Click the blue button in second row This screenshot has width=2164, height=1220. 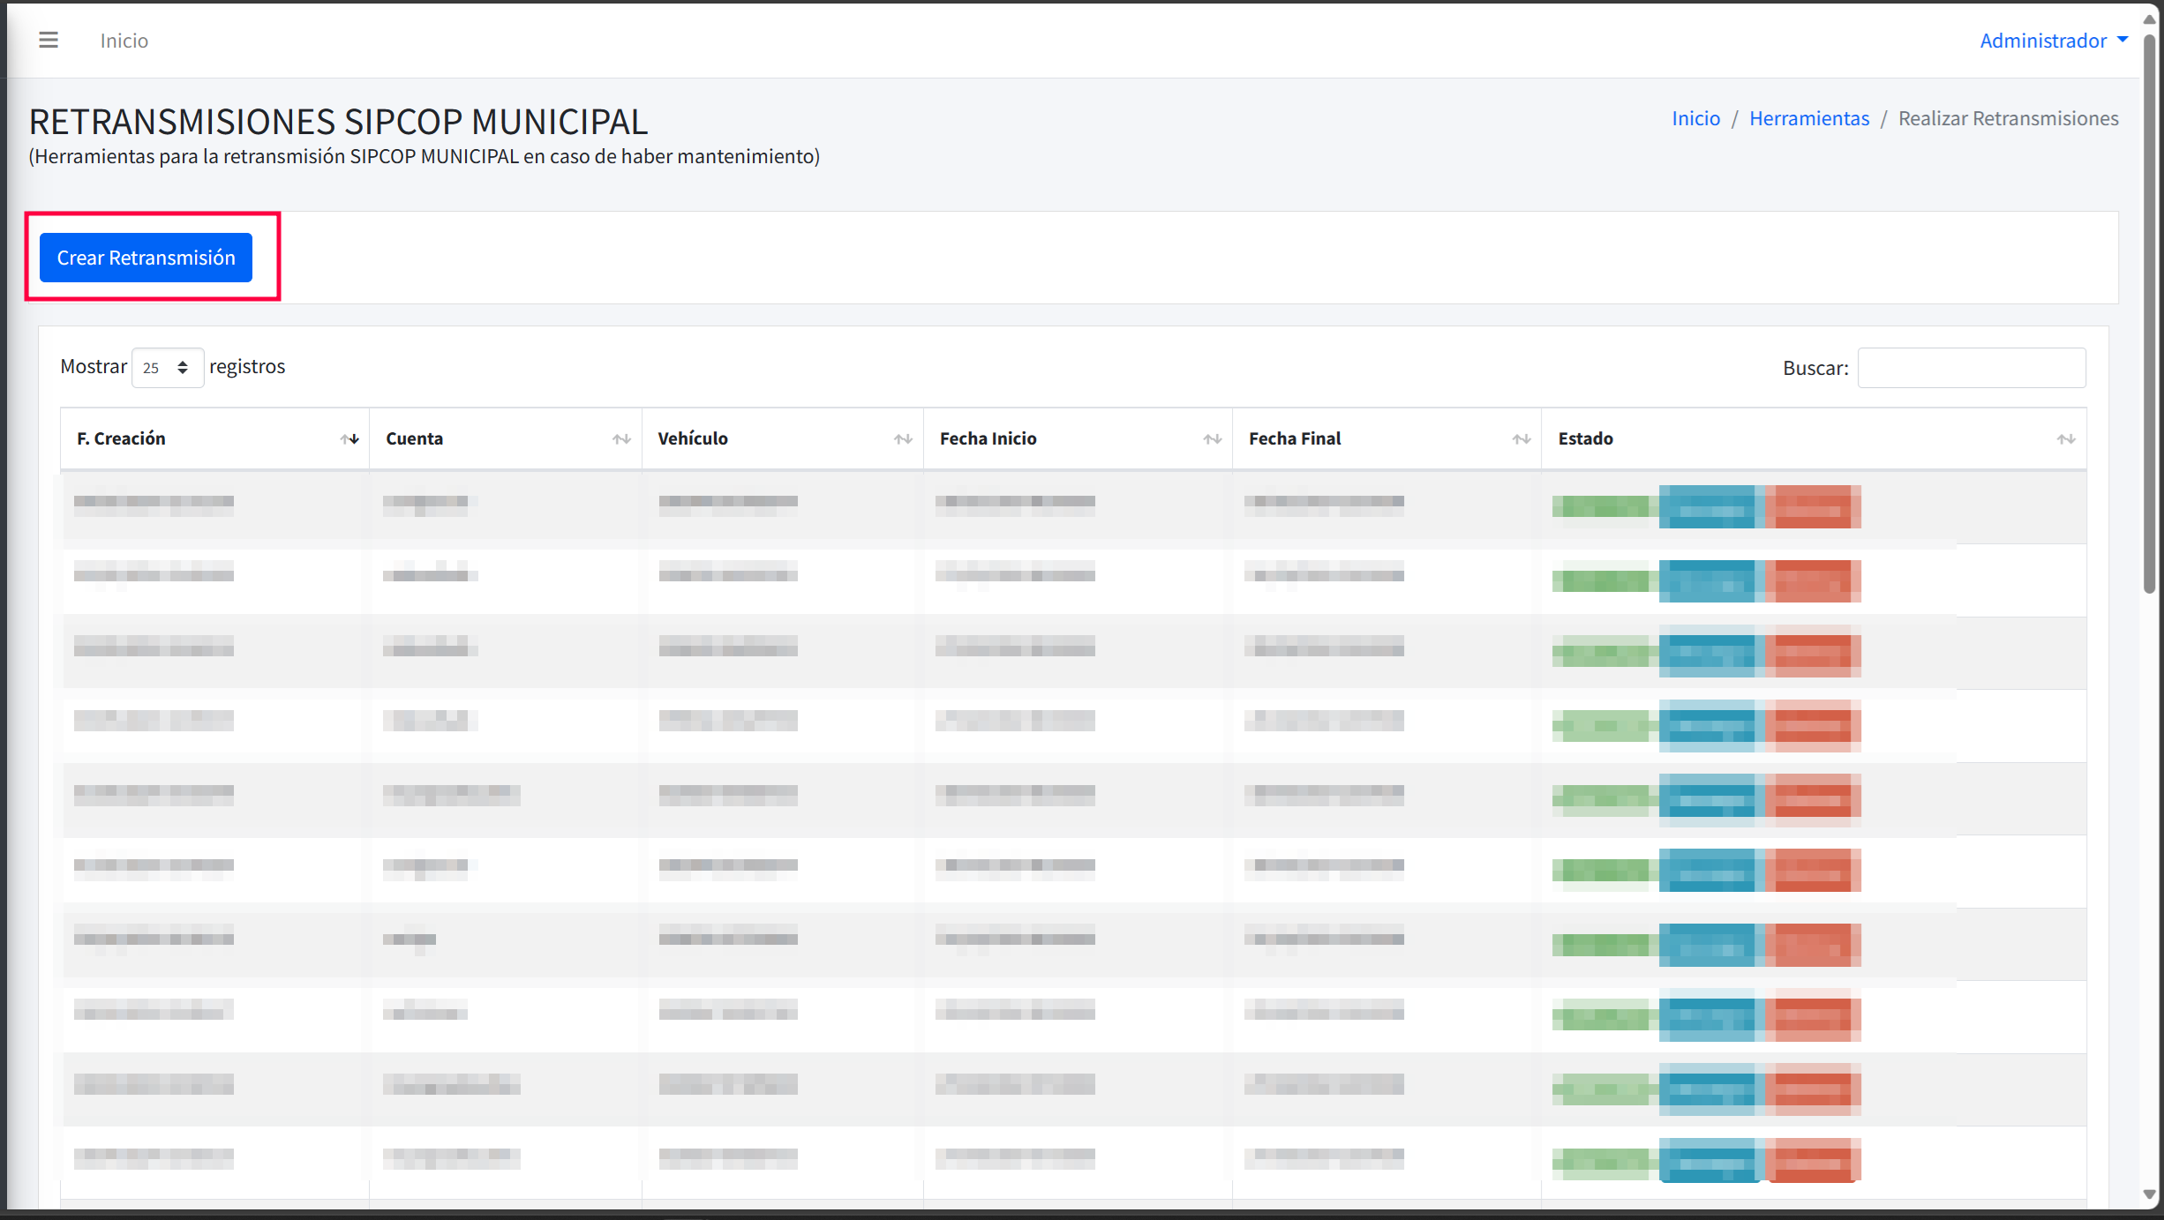pyautogui.click(x=1709, y=580)
